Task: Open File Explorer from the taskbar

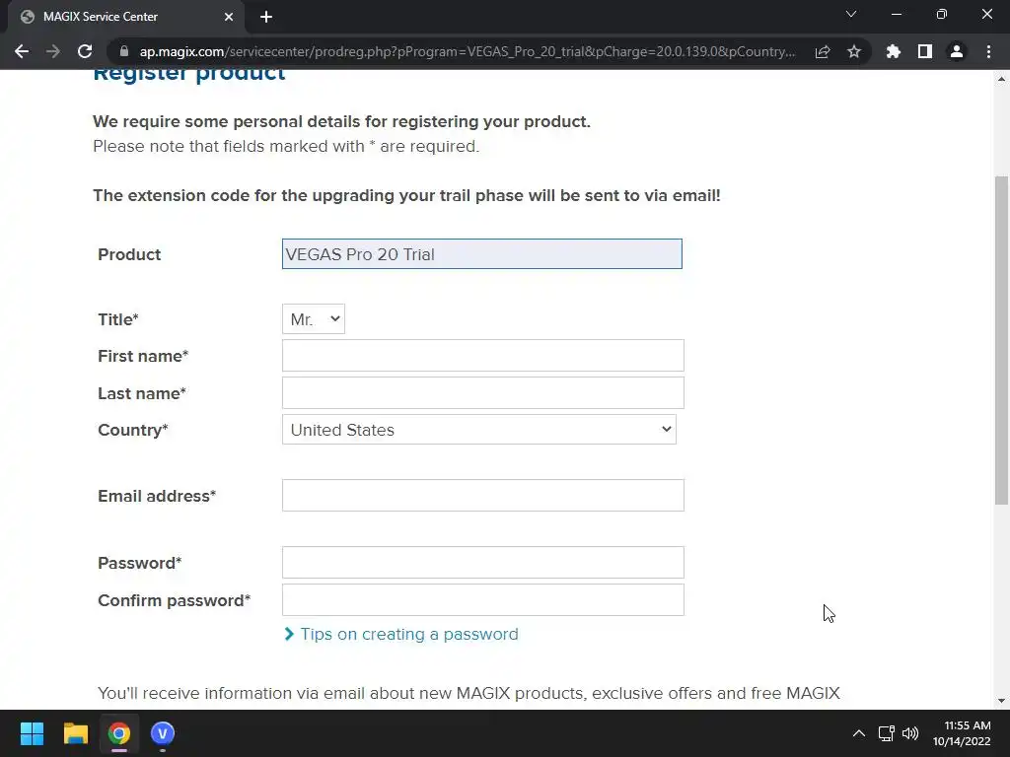Action: (x=75, y=733)
